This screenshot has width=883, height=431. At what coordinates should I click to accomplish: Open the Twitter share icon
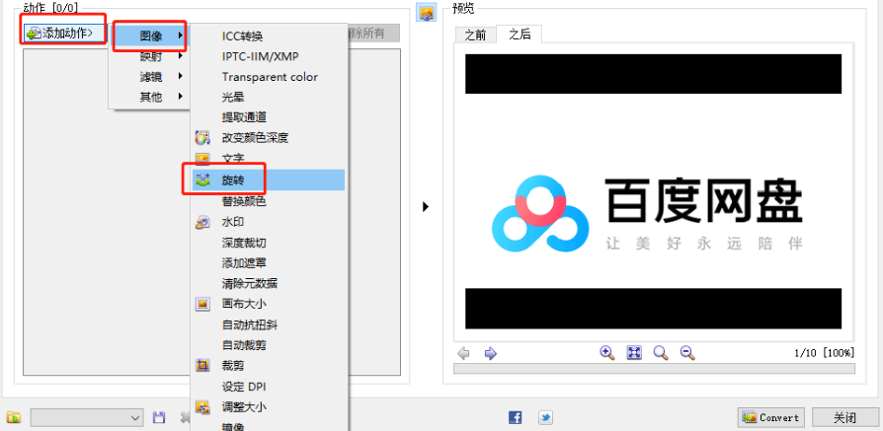pos(545,417)
